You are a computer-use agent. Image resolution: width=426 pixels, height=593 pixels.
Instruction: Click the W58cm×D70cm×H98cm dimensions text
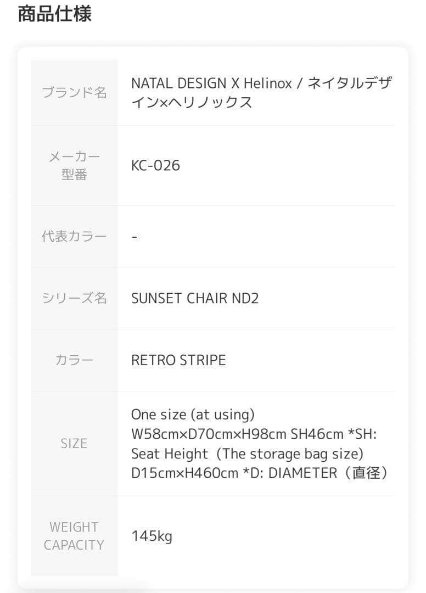[209, 434]
